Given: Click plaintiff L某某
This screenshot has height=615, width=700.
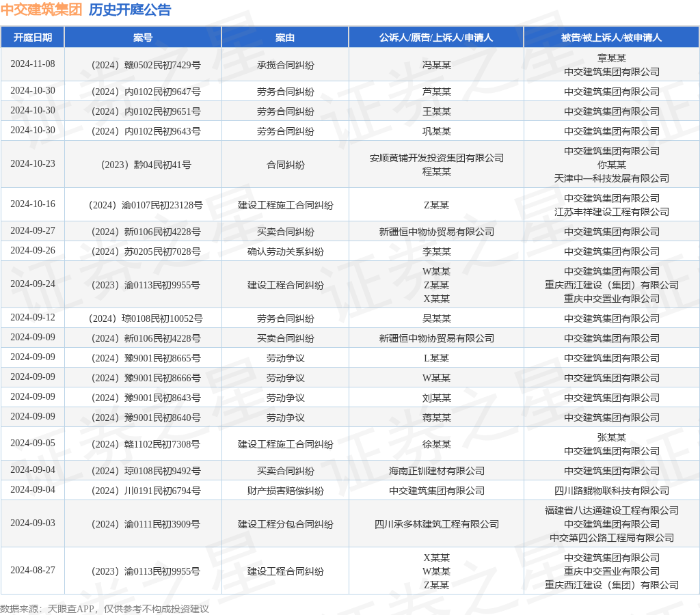Looking at the screenshot, I should [437, 358].
